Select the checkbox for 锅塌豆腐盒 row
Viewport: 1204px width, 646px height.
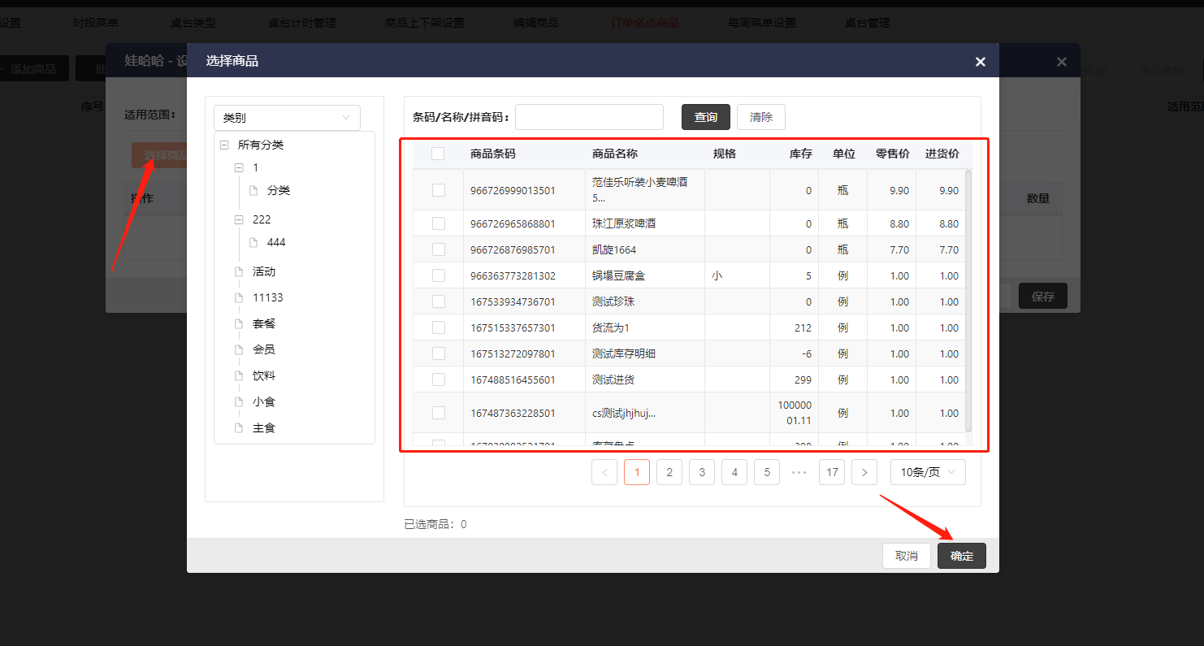[439, 275]
